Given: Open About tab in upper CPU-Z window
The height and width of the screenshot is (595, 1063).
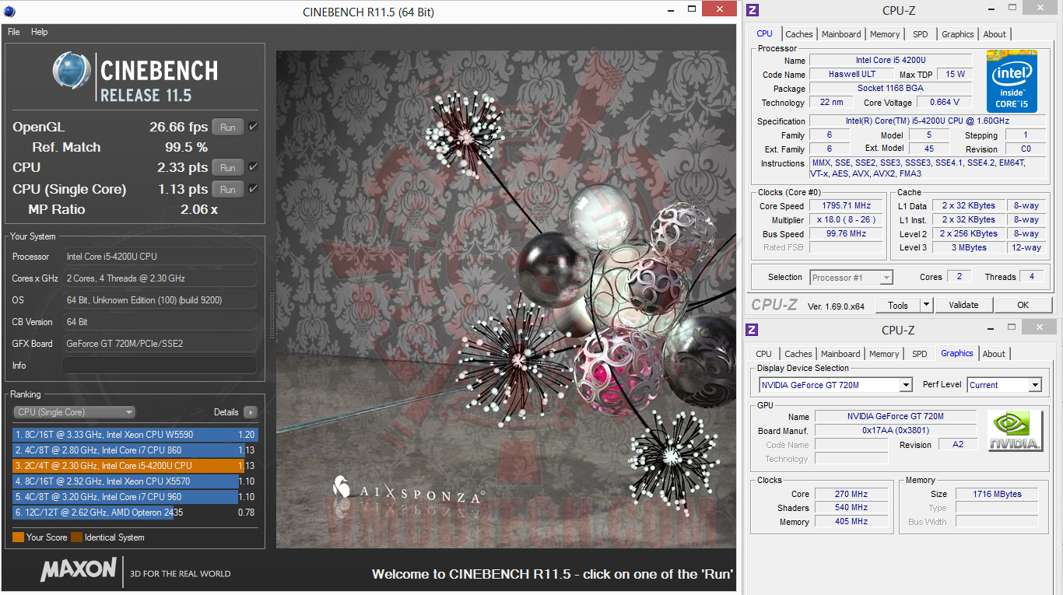Looking at the screenshot, I should click(995, 34).
